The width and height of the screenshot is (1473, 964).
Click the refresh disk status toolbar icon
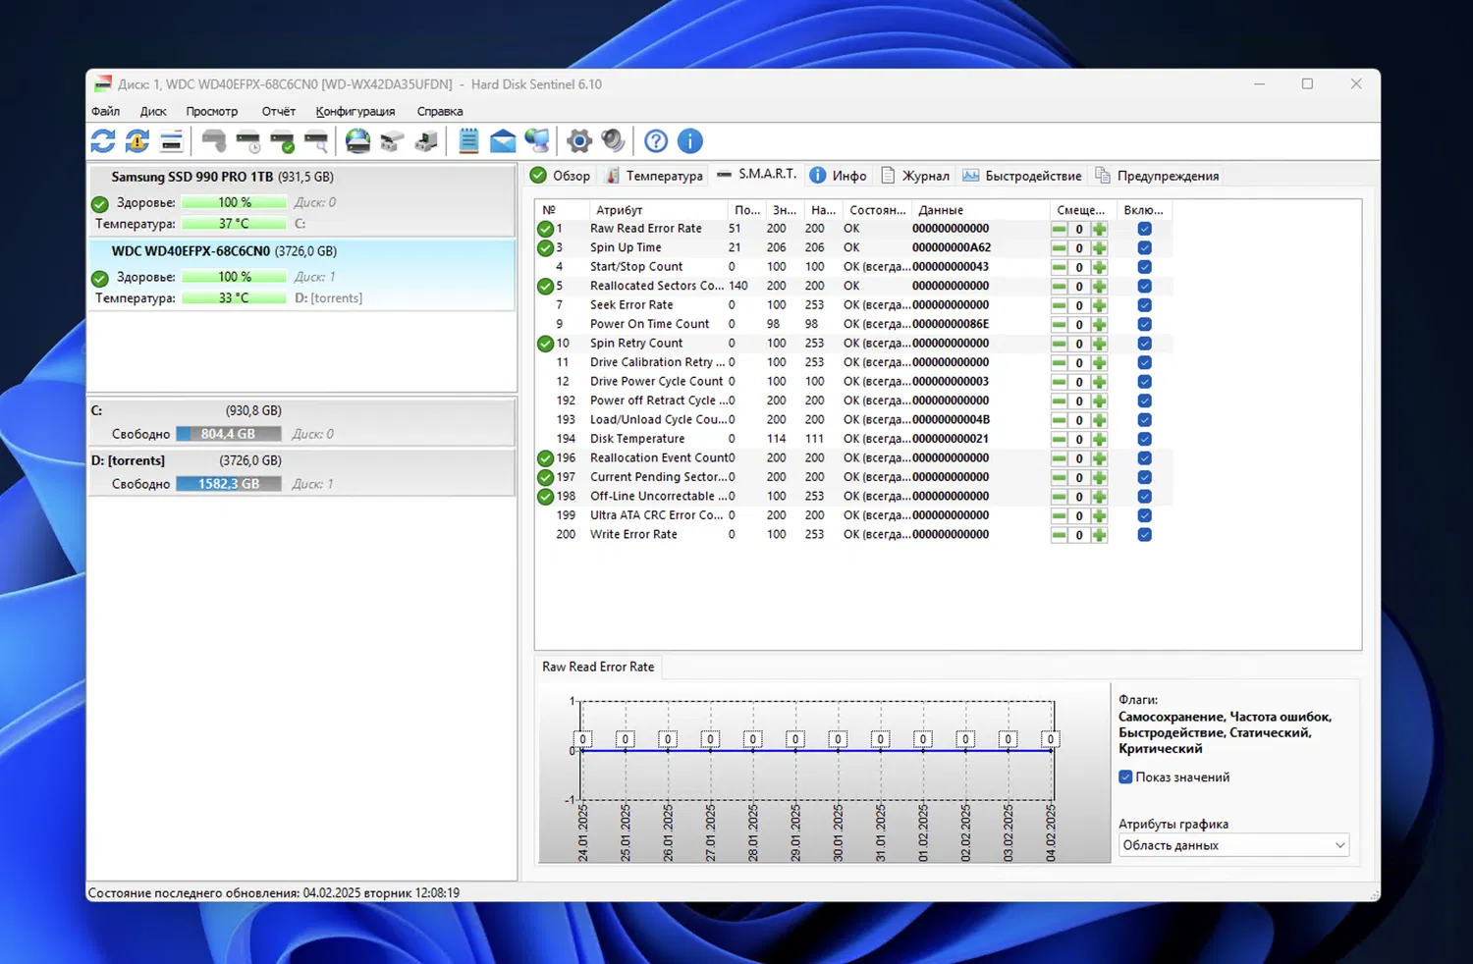tap(103, 141)
